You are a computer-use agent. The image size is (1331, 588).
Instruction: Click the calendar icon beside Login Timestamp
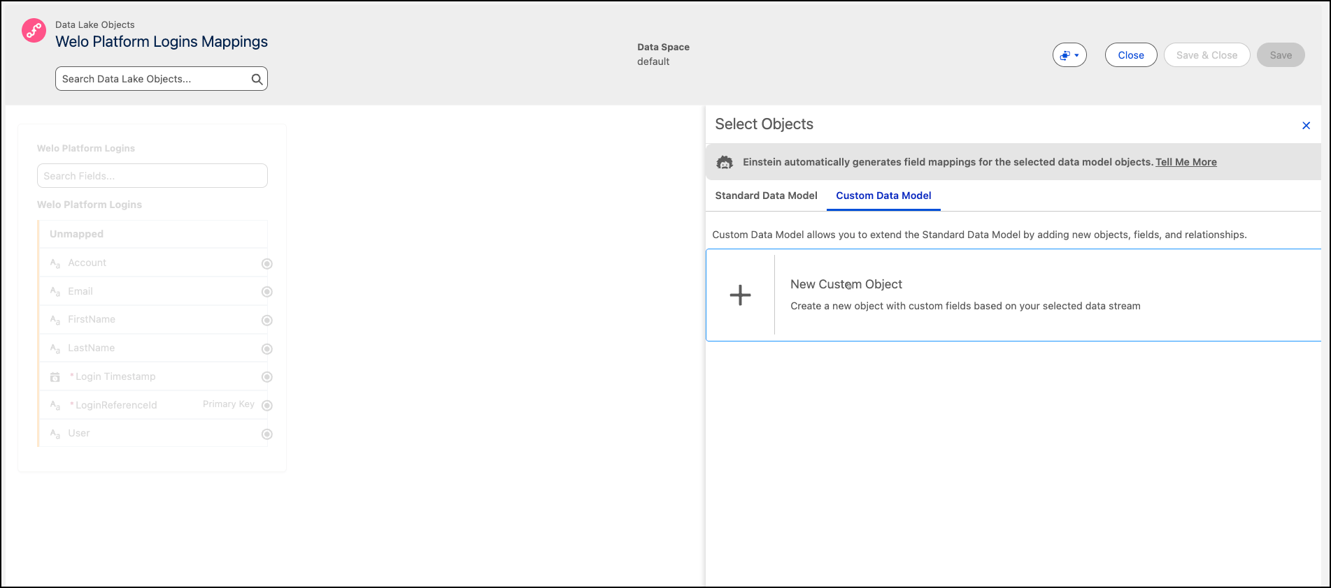[x=55, y=377]
